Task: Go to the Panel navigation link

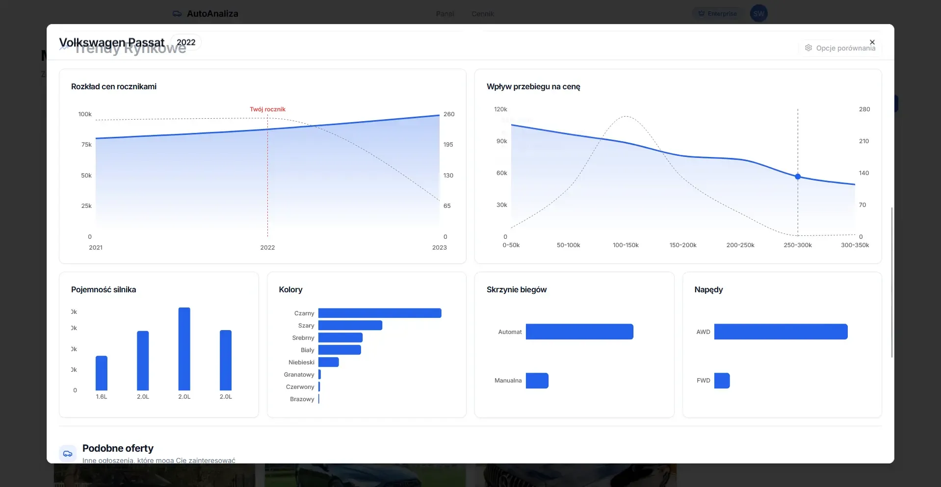Action: pos(445,14)
